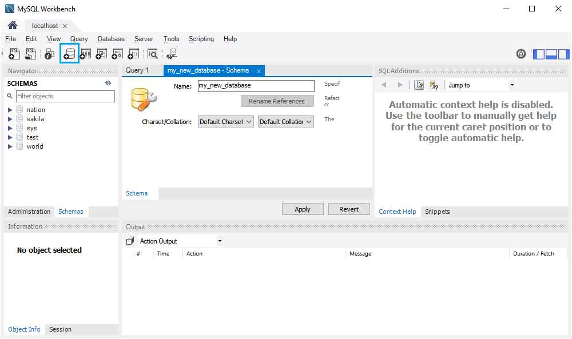
Task: Switch to the Session tab
Action: pyautogui.click(x=60, y=329)
